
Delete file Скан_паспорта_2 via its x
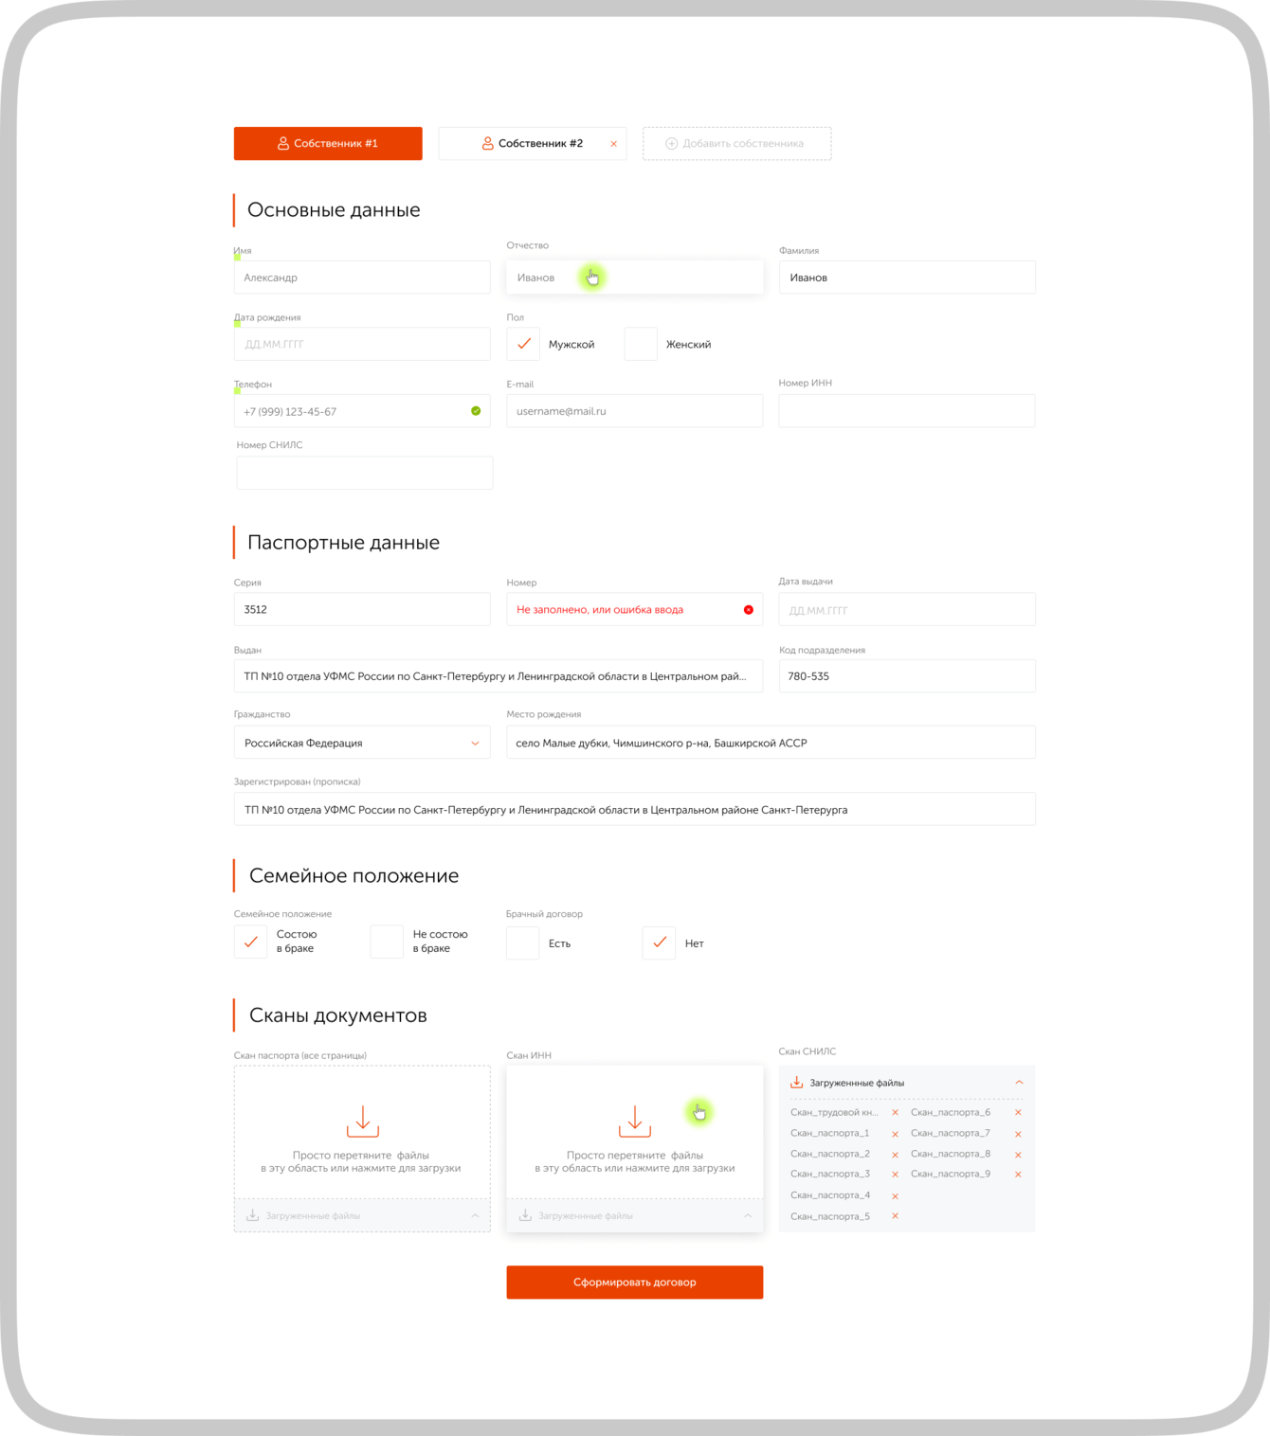click(895, 1155)
